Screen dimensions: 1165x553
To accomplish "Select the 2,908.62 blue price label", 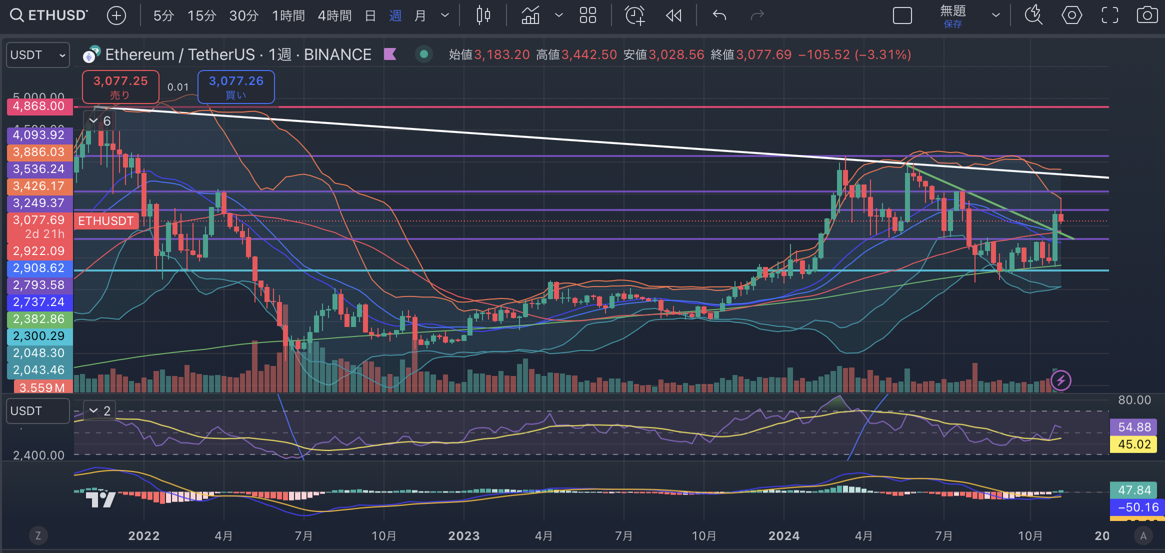I will pos(39,268).
